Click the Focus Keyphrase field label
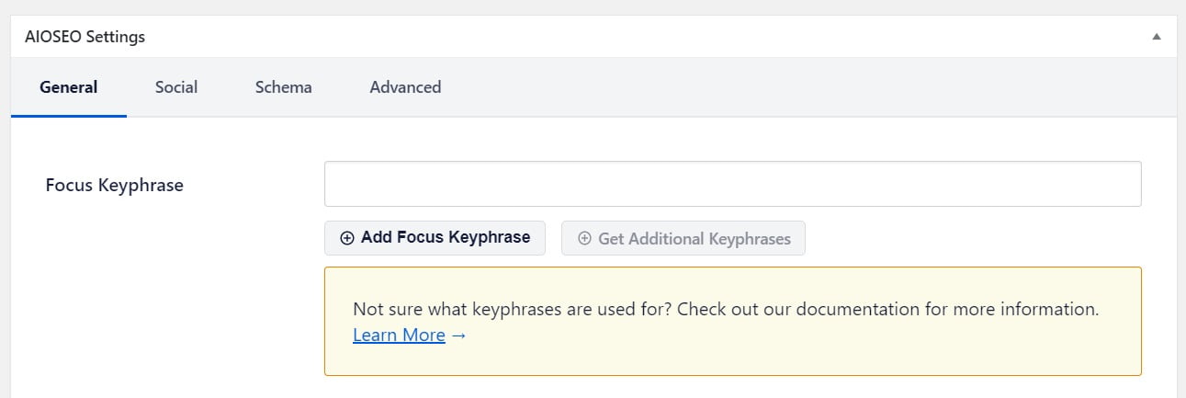Viewport: 1186px width, 398px height. tap(115, 185)
